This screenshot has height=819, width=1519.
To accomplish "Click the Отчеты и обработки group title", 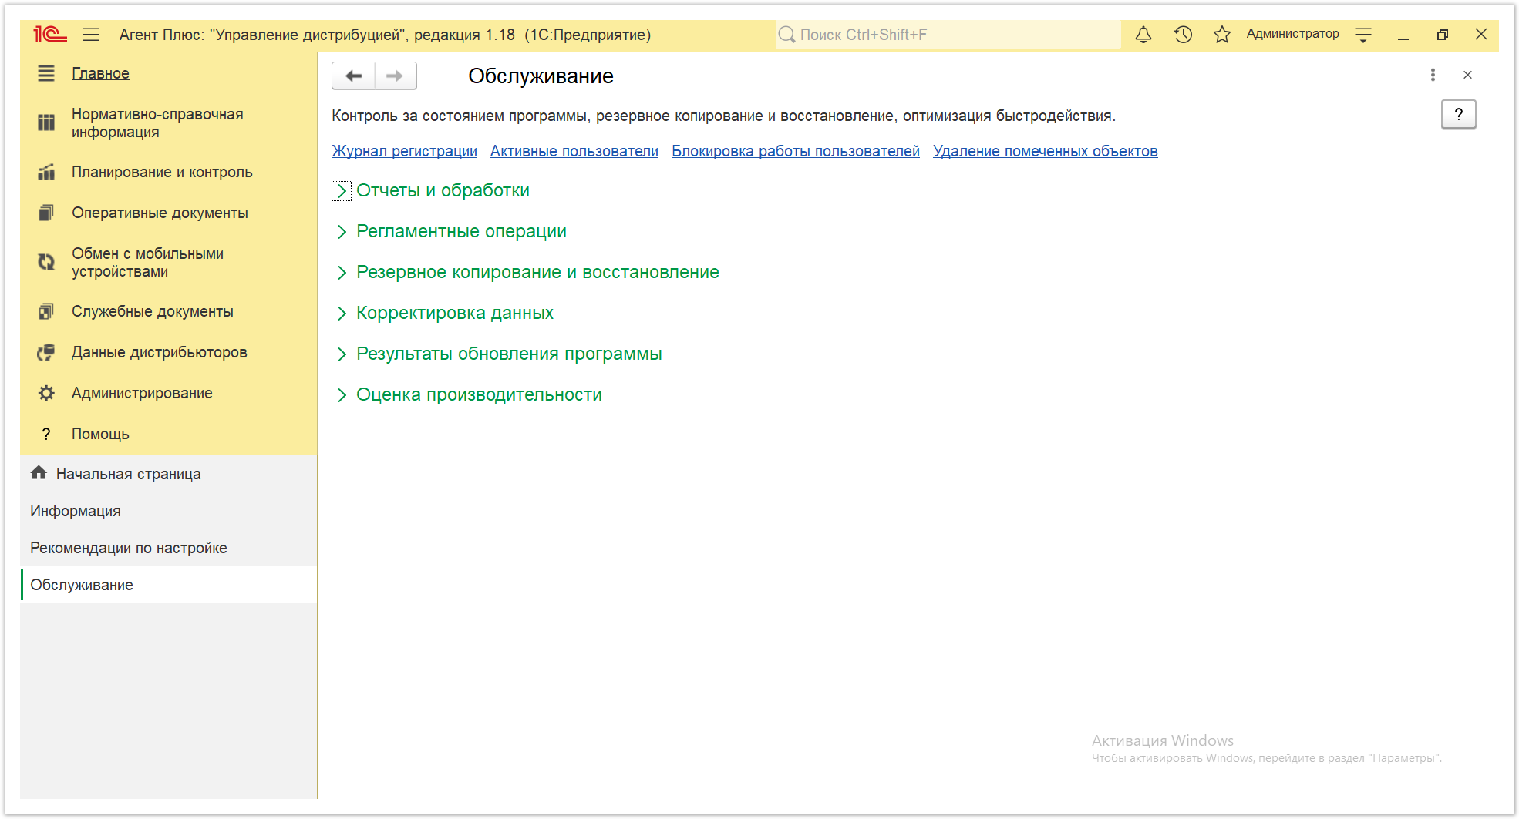I will (443, 190).
